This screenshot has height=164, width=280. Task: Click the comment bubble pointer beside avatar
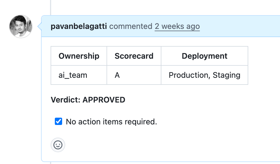pos(39,26)
